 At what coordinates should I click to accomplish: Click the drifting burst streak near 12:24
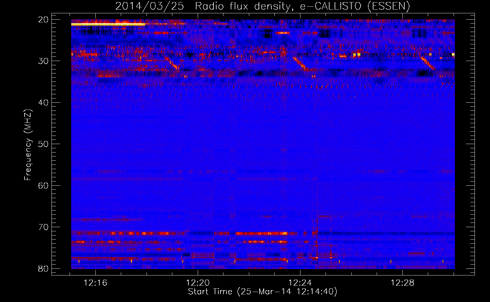(300, 64)
